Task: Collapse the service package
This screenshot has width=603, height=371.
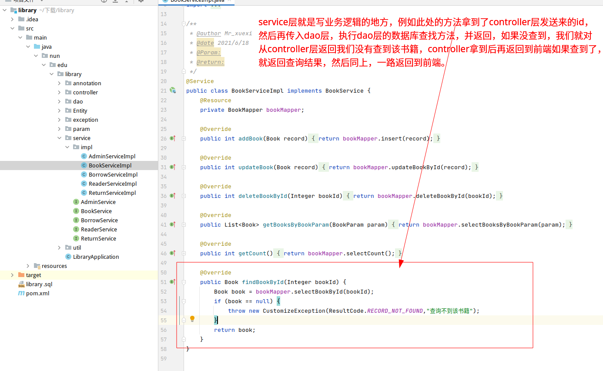Action: tap(59, 138)
